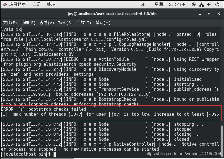Click the 'from file /usr/local/elasticsearch-6.5.3/config/roles.yml' line

point(74,39)
